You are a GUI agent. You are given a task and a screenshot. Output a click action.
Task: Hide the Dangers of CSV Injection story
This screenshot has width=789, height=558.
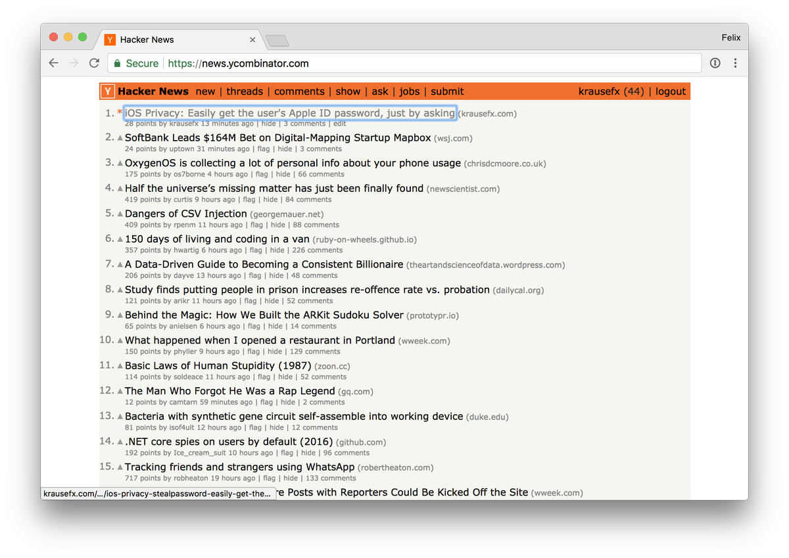coord(278,225)
